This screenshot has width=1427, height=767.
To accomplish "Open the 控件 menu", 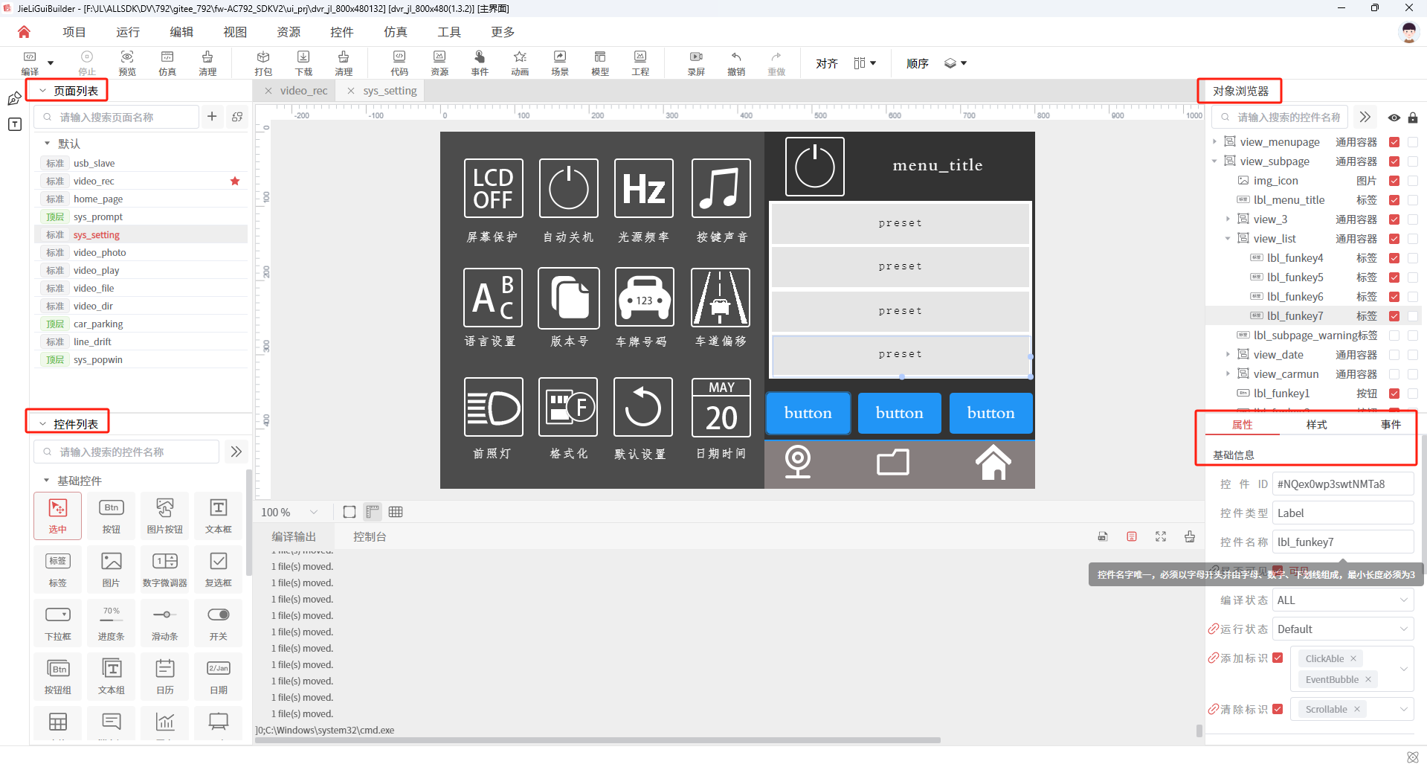I will tap(342, 32).
